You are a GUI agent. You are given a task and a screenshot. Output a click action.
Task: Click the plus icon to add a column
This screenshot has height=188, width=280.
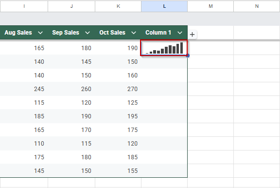(192, 35)
